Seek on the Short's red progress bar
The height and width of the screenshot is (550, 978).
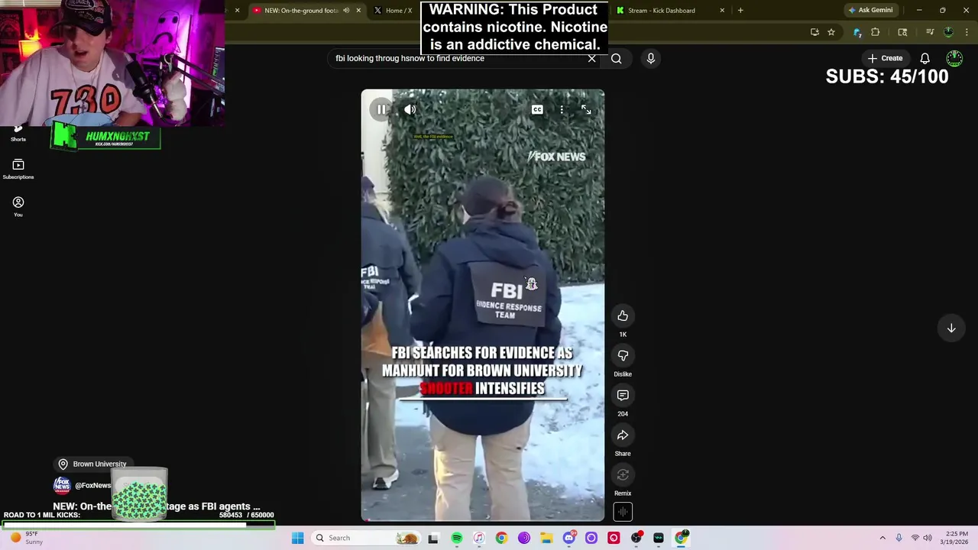[x=482, y=520]
